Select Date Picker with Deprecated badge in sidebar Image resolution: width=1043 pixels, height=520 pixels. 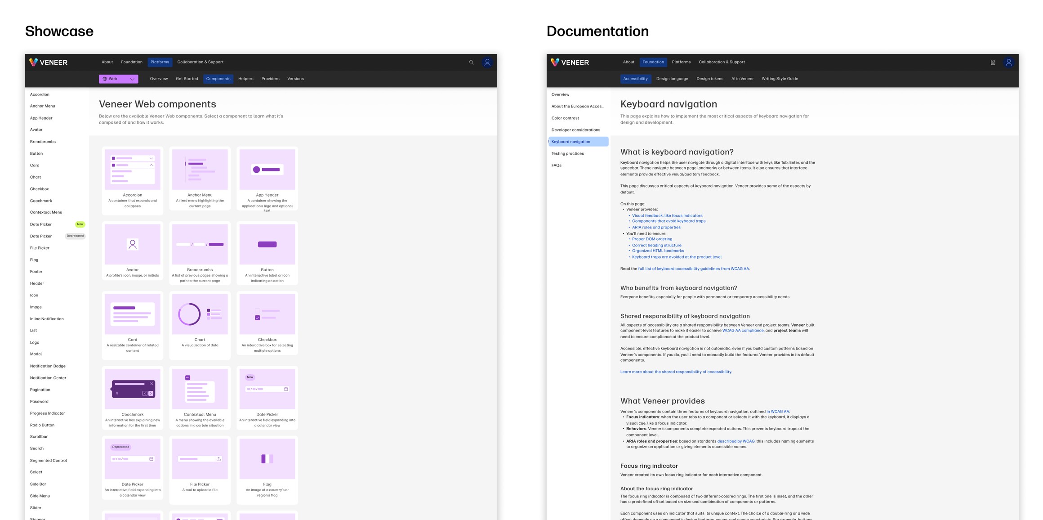coord(57,236)
